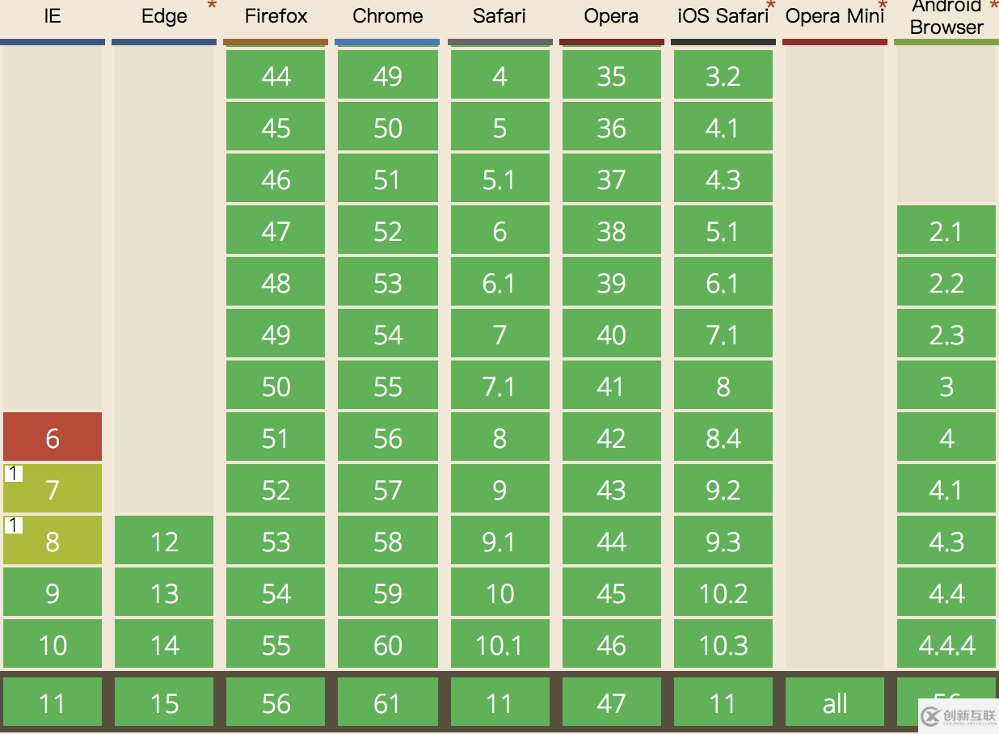This screenshot has height=734, width=999.
Task: Select the Firefox 56 version cell
Action: point(276,702)
